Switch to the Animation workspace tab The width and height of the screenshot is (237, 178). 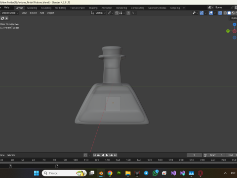[x=107, y=8]
